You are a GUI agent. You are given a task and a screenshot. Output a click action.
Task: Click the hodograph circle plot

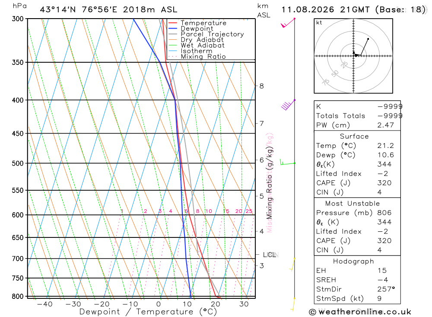(x=353, y=56)
